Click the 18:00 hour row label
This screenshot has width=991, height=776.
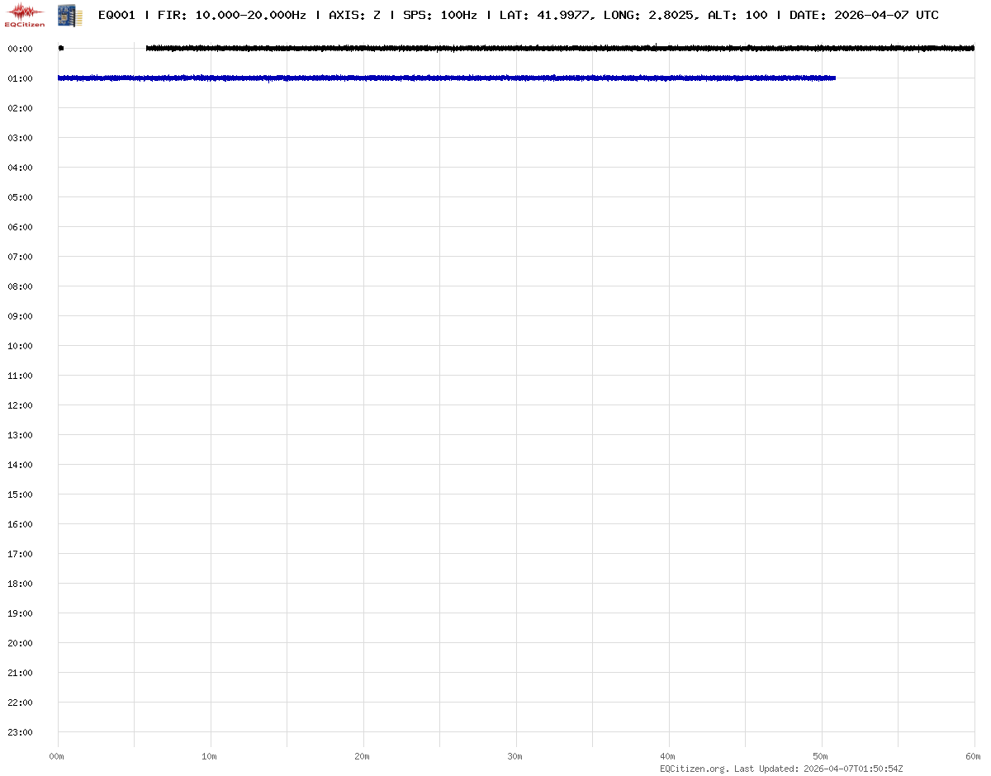pos(20,584)
